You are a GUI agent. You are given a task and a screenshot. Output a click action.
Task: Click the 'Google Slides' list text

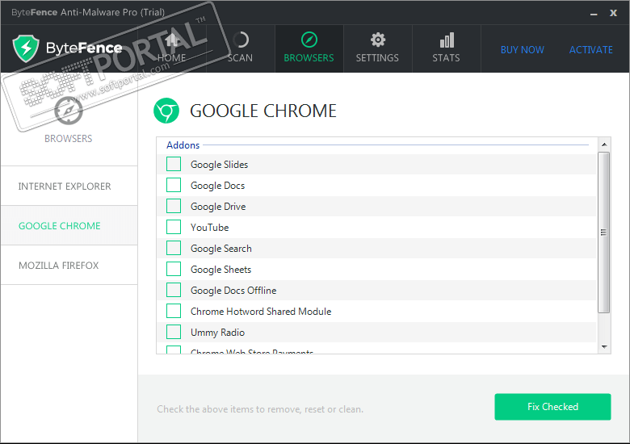(x=220, y=164)
